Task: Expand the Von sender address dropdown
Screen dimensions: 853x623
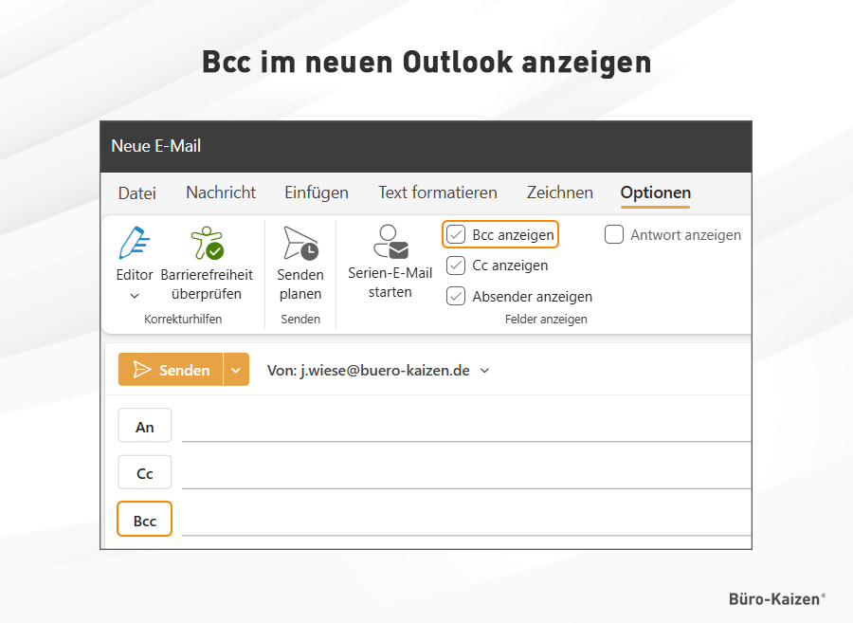Action: [485, 371]
